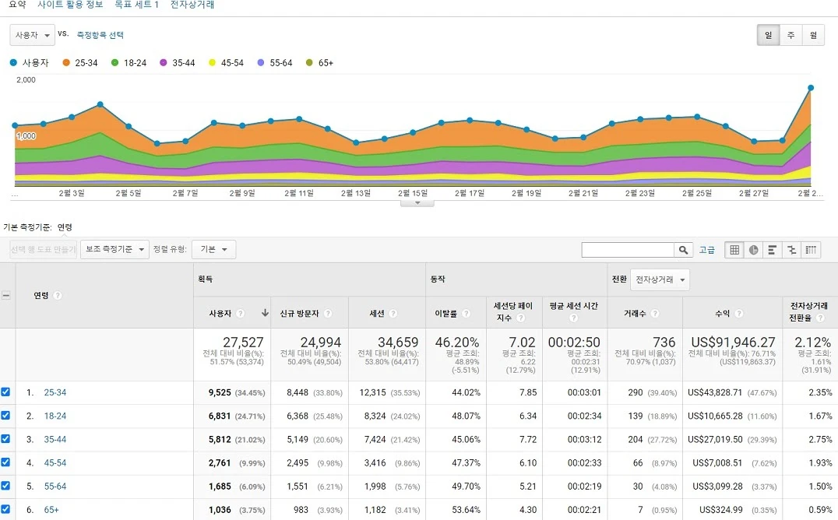Open help icon next to 세션 column
The height and width of the screenshot is (520, 838).
[393, 314]
